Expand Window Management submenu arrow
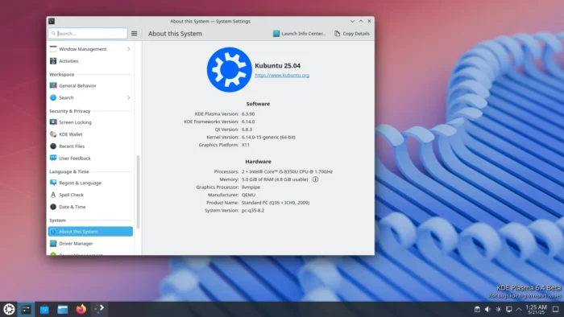 [x=128, y=49]
